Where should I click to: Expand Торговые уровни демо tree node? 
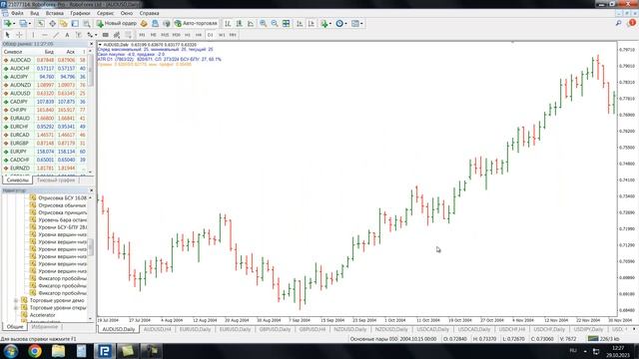tap(16, 300)
